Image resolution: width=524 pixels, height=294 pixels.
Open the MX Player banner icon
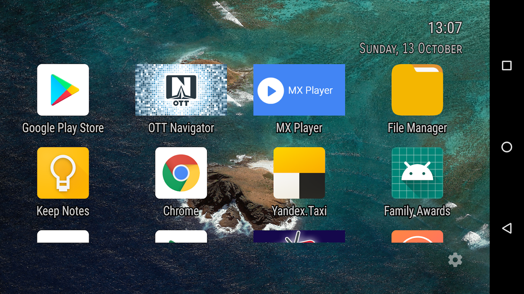click(x=299, y=90)
